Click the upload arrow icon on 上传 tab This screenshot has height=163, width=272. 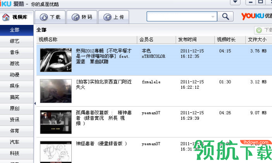pos(108,17)
